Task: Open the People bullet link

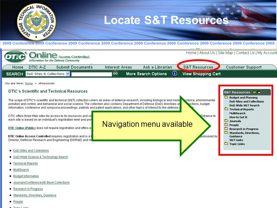Action: point(18,201)
